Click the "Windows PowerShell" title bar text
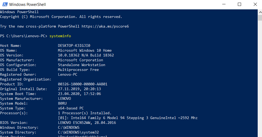The width and height of the screenshot is (262, 137). [27, 5]
